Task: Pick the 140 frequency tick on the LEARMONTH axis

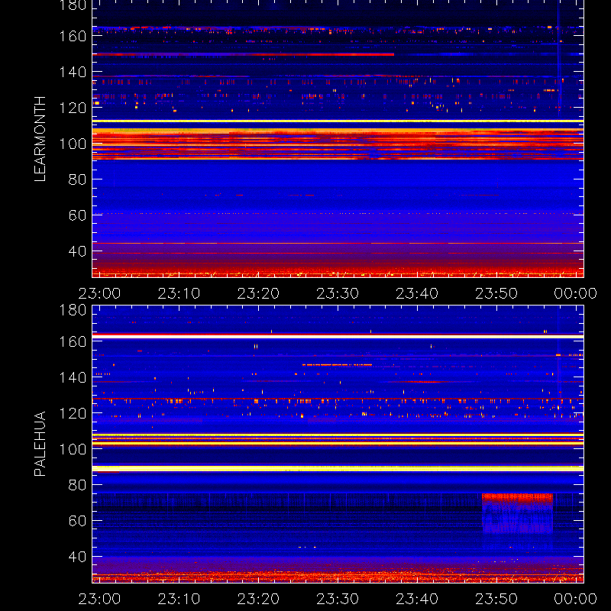Action: [73, 72]
